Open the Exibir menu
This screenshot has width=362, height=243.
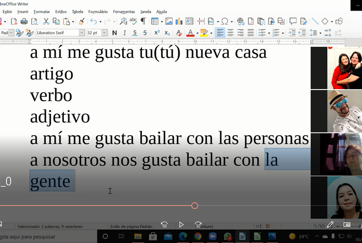click(x=7, y=12)
